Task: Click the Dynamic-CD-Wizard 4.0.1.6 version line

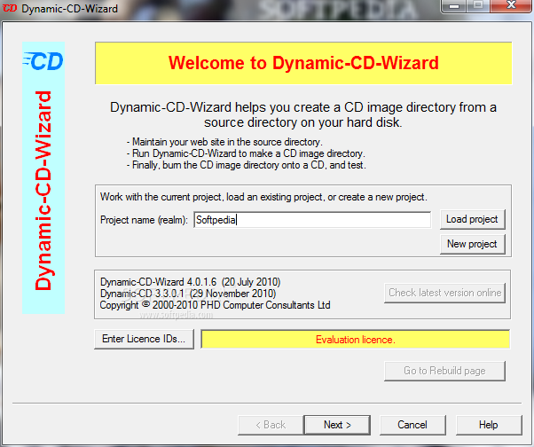Action: click(x=191, y=282)
